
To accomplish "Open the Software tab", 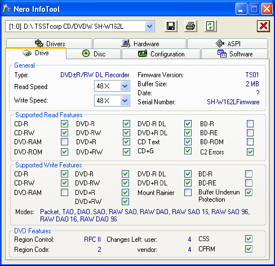I will coord(235,54).
